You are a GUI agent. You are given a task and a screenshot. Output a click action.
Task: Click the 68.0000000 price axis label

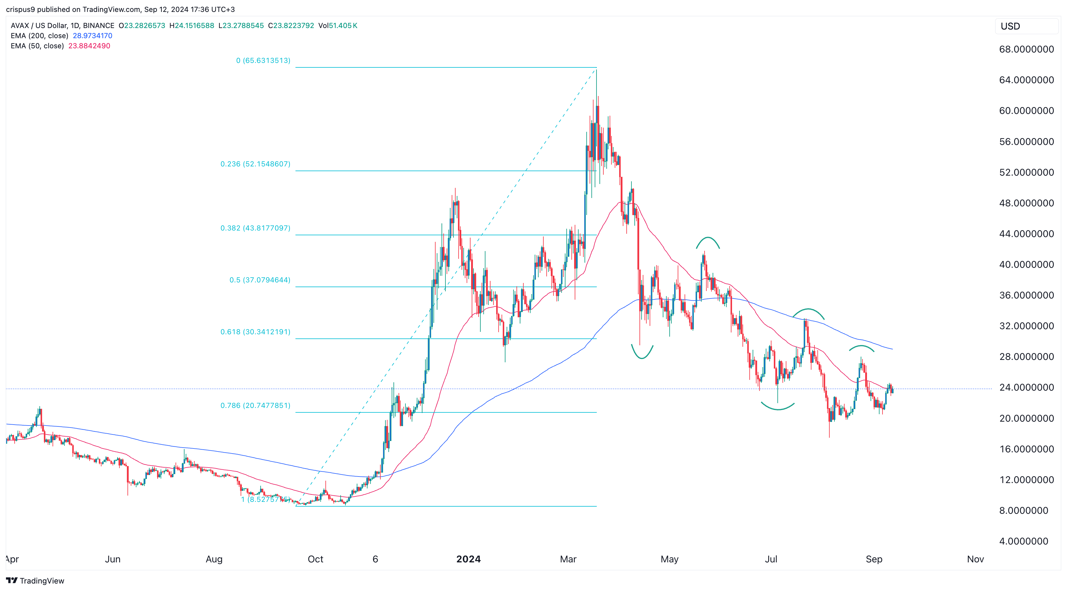pyautogui.click(x=1026, y=49)
